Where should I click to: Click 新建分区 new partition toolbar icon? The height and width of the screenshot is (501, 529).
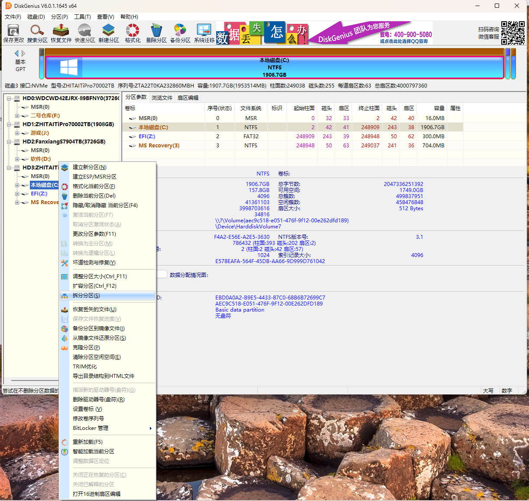click(x=108, y=33)
